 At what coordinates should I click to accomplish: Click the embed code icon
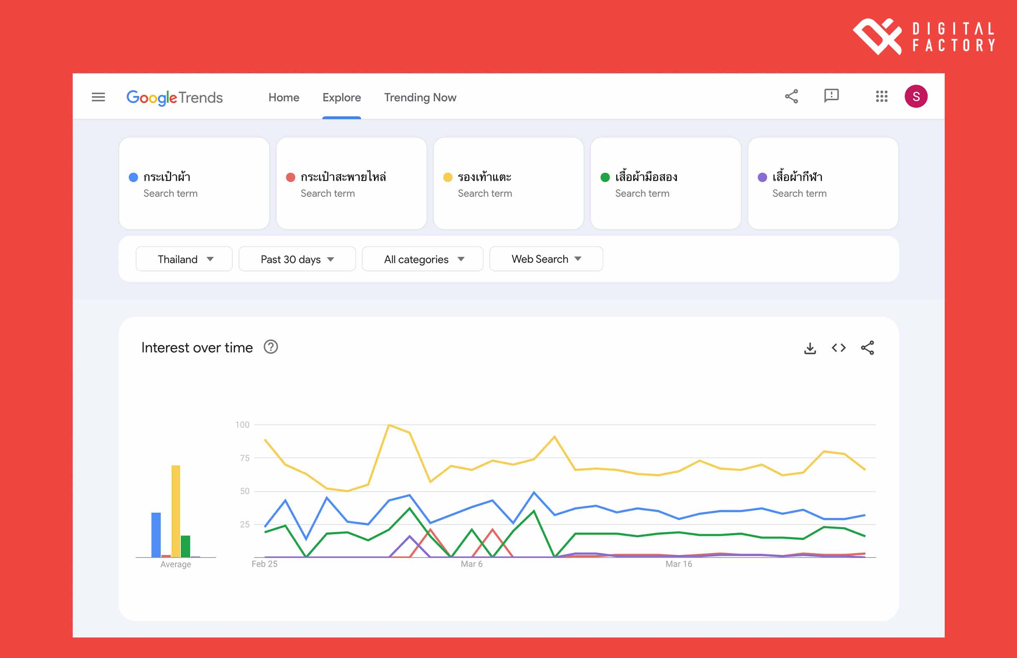[838, 348]
